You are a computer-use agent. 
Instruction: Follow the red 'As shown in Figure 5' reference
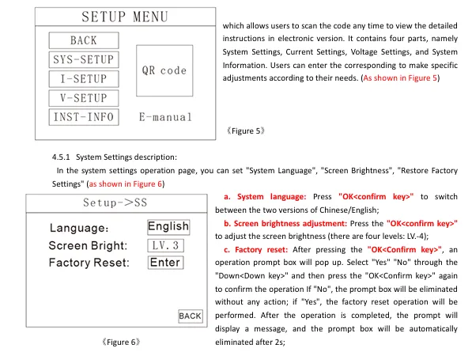(400, 78)
